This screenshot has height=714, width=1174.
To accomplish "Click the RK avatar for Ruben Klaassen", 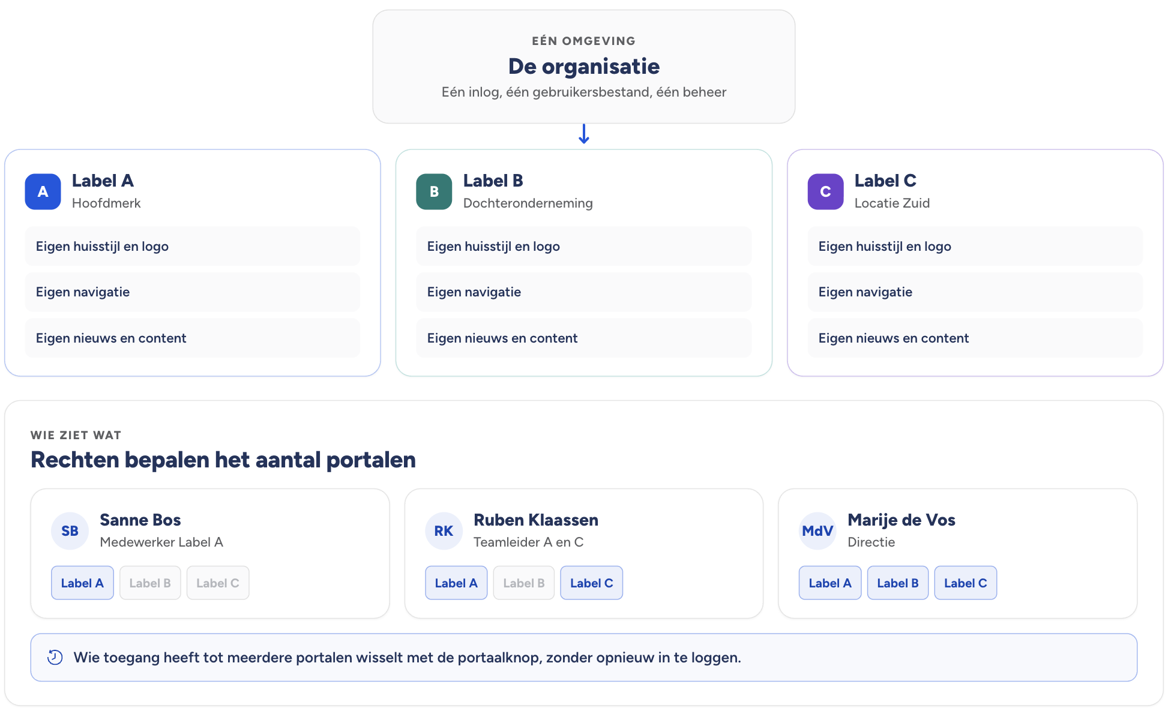I will pos(444,531).
